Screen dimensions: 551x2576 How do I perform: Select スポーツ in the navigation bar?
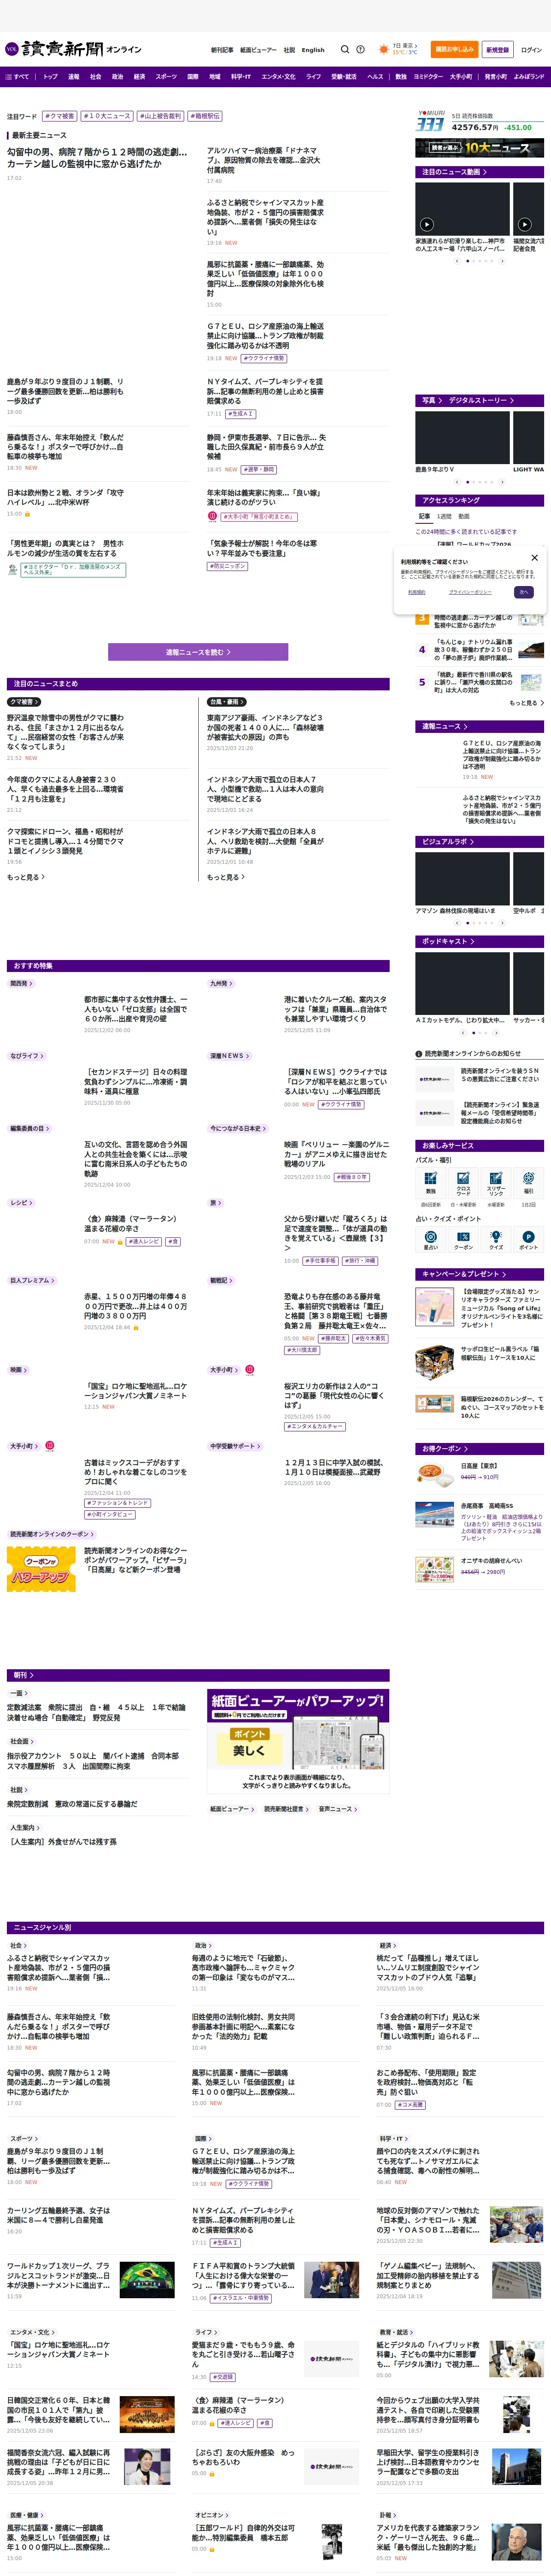(166, 76)
